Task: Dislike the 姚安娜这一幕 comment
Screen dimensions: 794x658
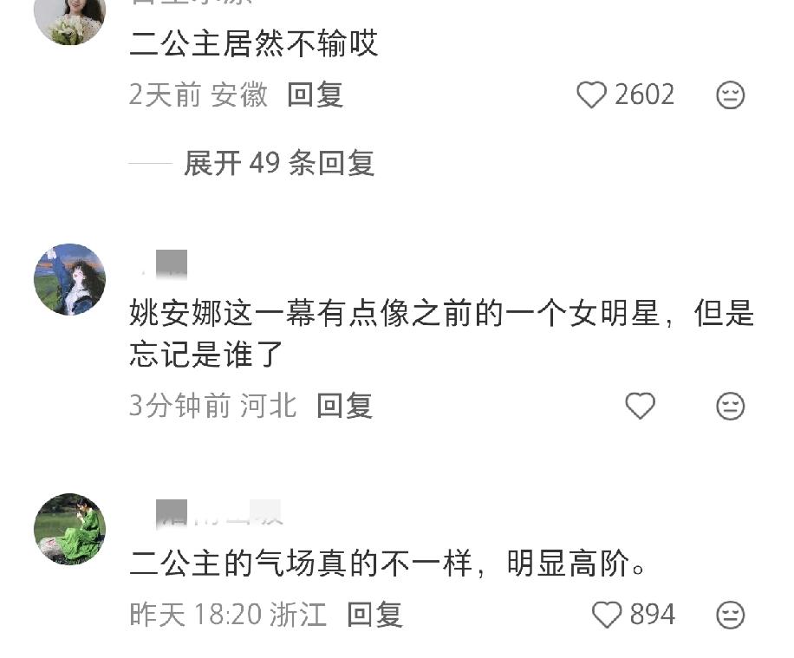Action: coord(730,406)
